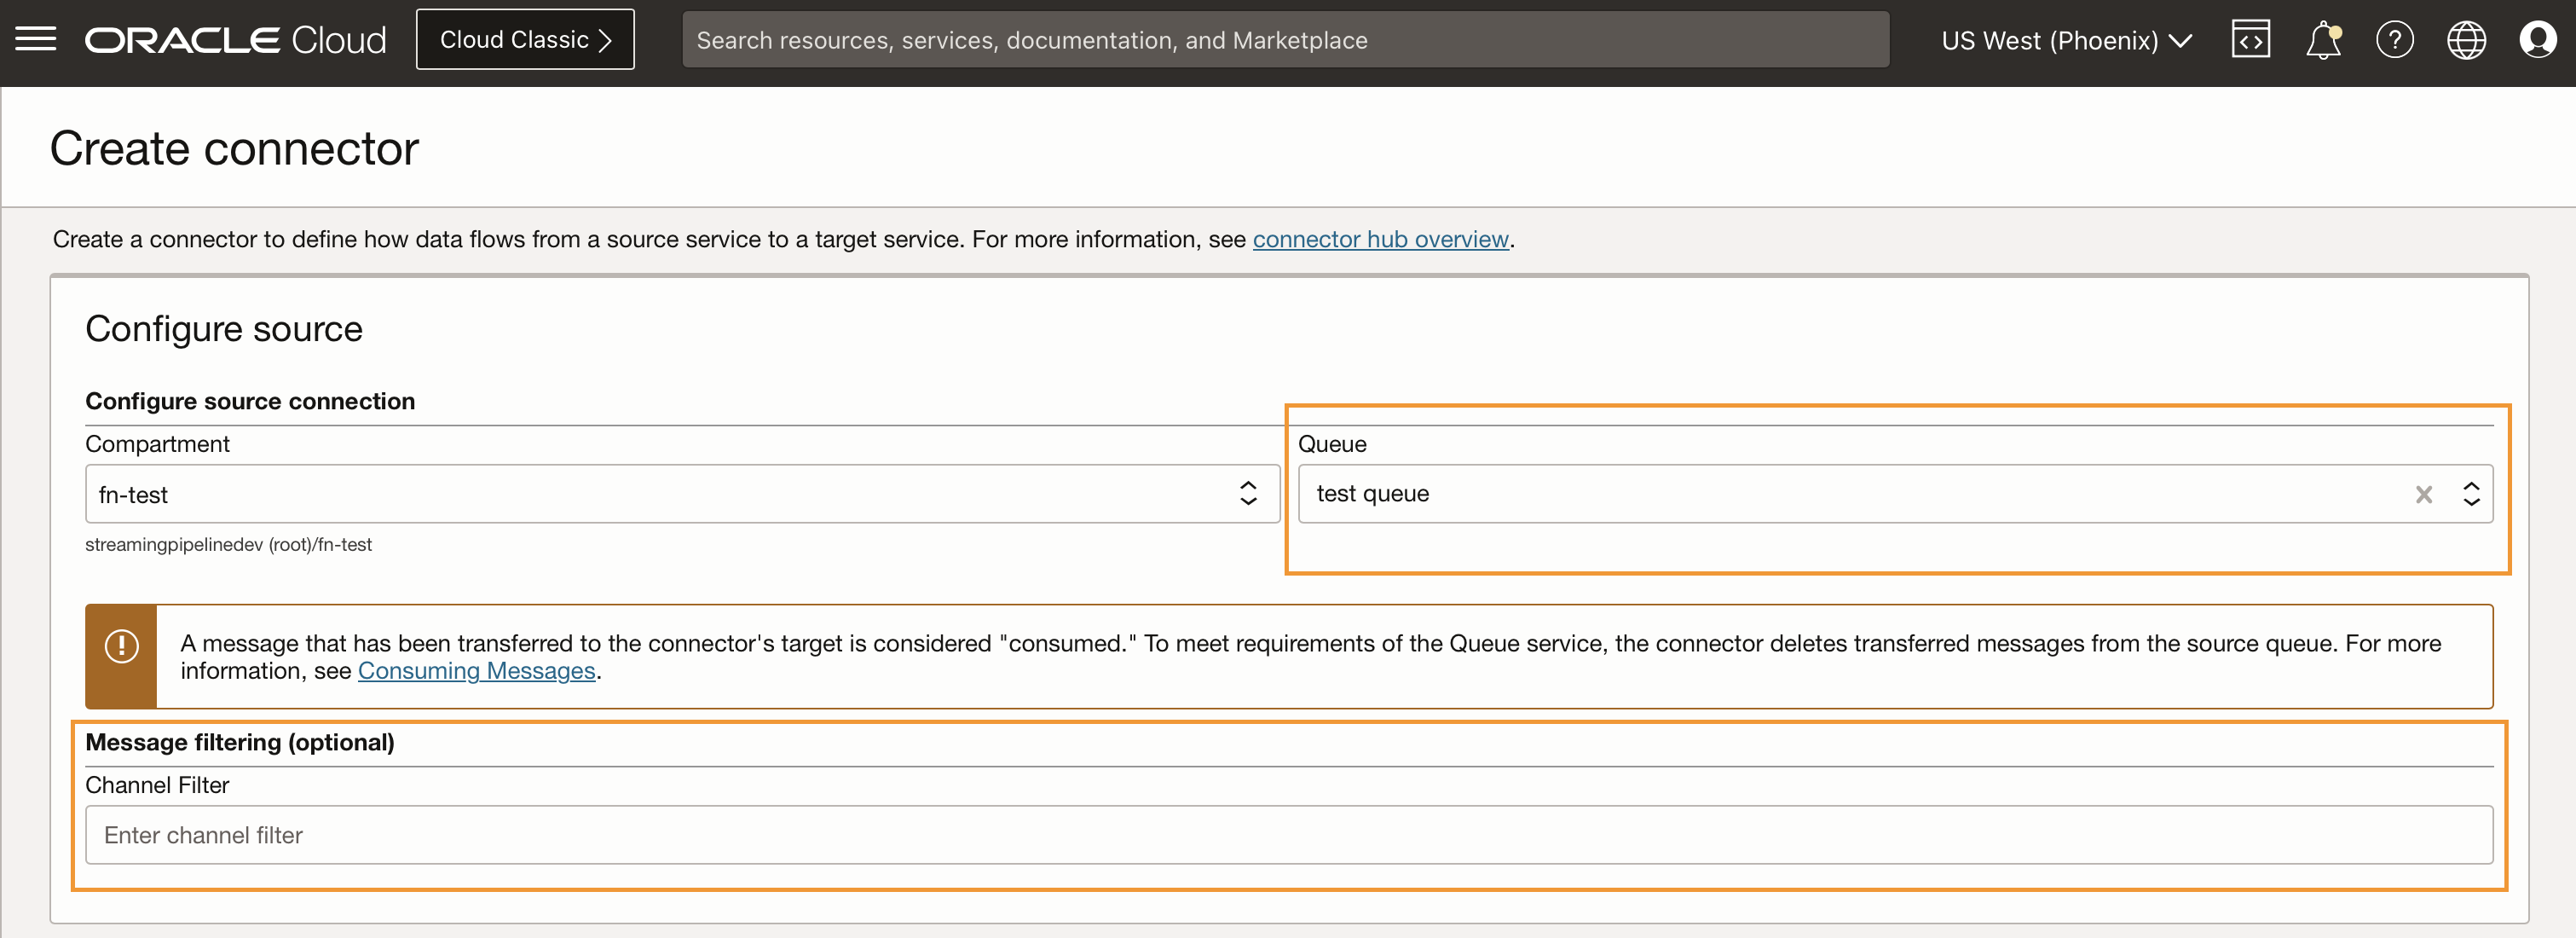2576x938 pixels.
Task: Open the user profile avatar menu
Action: (2539, 39)
